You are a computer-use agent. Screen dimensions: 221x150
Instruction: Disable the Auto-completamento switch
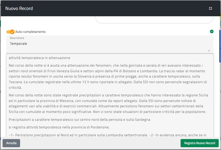click(x=11, y=32)
